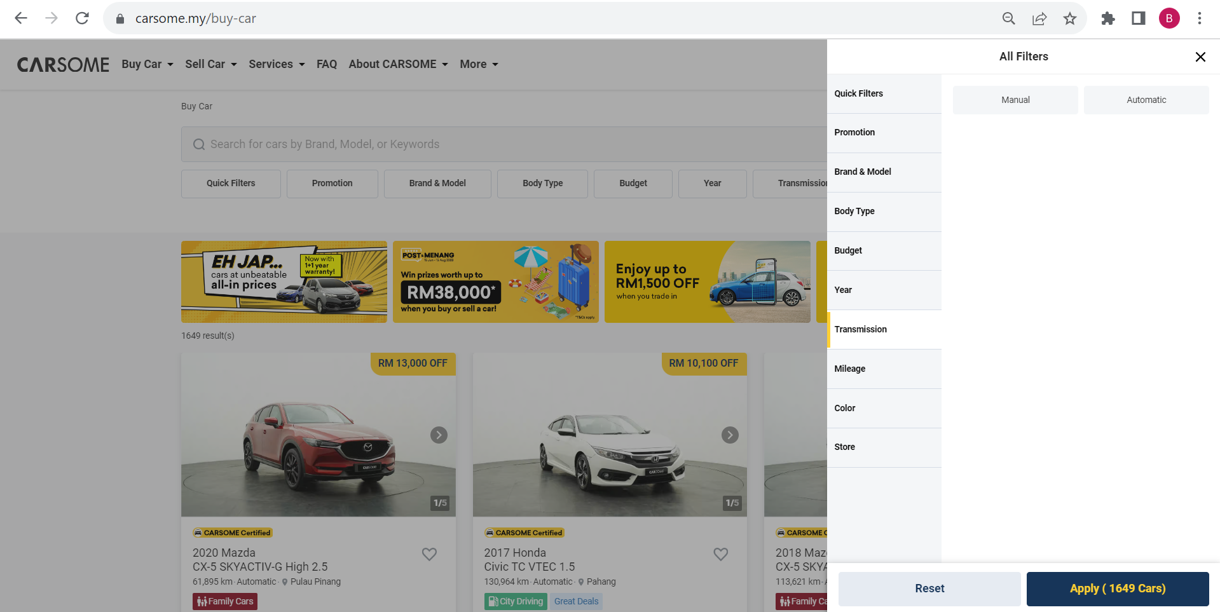Select Manual transmission option

point(1015,100)
